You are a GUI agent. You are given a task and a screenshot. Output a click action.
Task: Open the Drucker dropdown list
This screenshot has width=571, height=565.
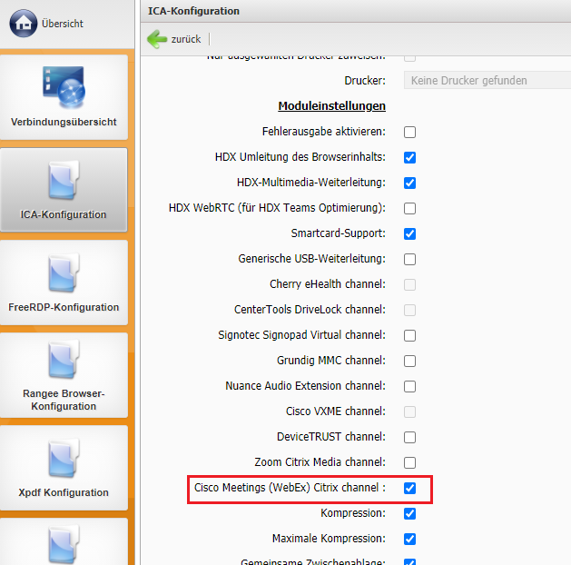point(486,81)
